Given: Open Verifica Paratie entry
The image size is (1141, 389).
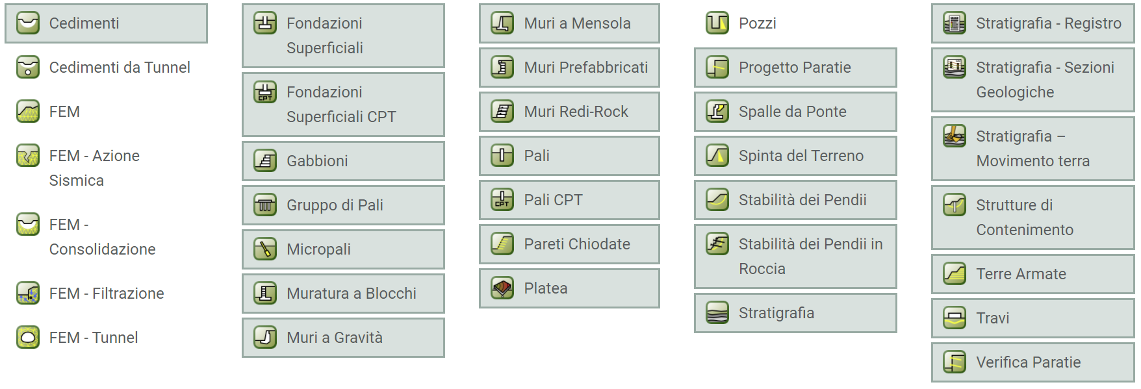Looking at the screenshot, I should (1033, 362).
